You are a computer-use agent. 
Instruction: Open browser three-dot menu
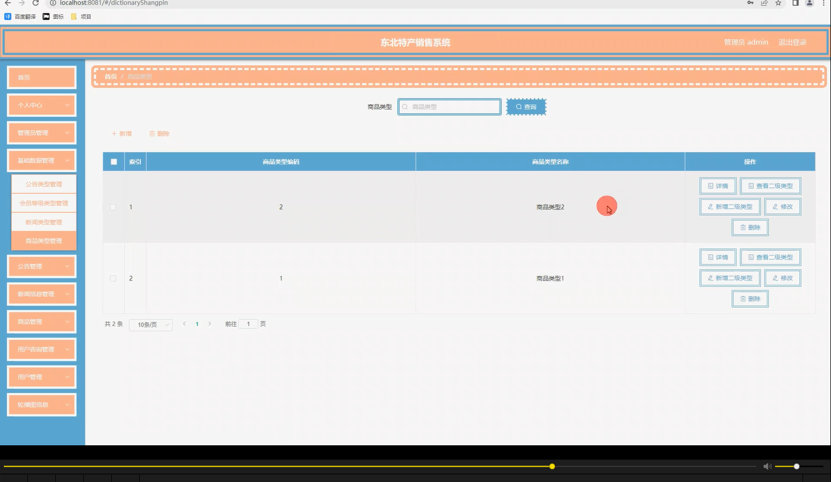coord(823,3)
